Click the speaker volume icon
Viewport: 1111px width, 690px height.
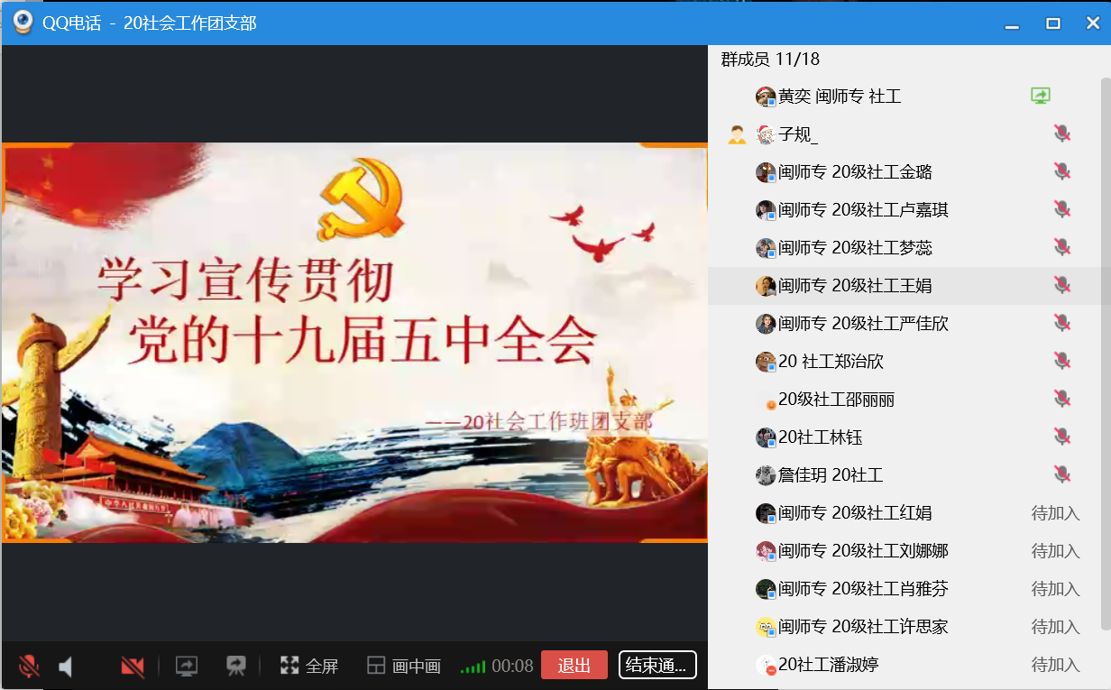point(65,667)
